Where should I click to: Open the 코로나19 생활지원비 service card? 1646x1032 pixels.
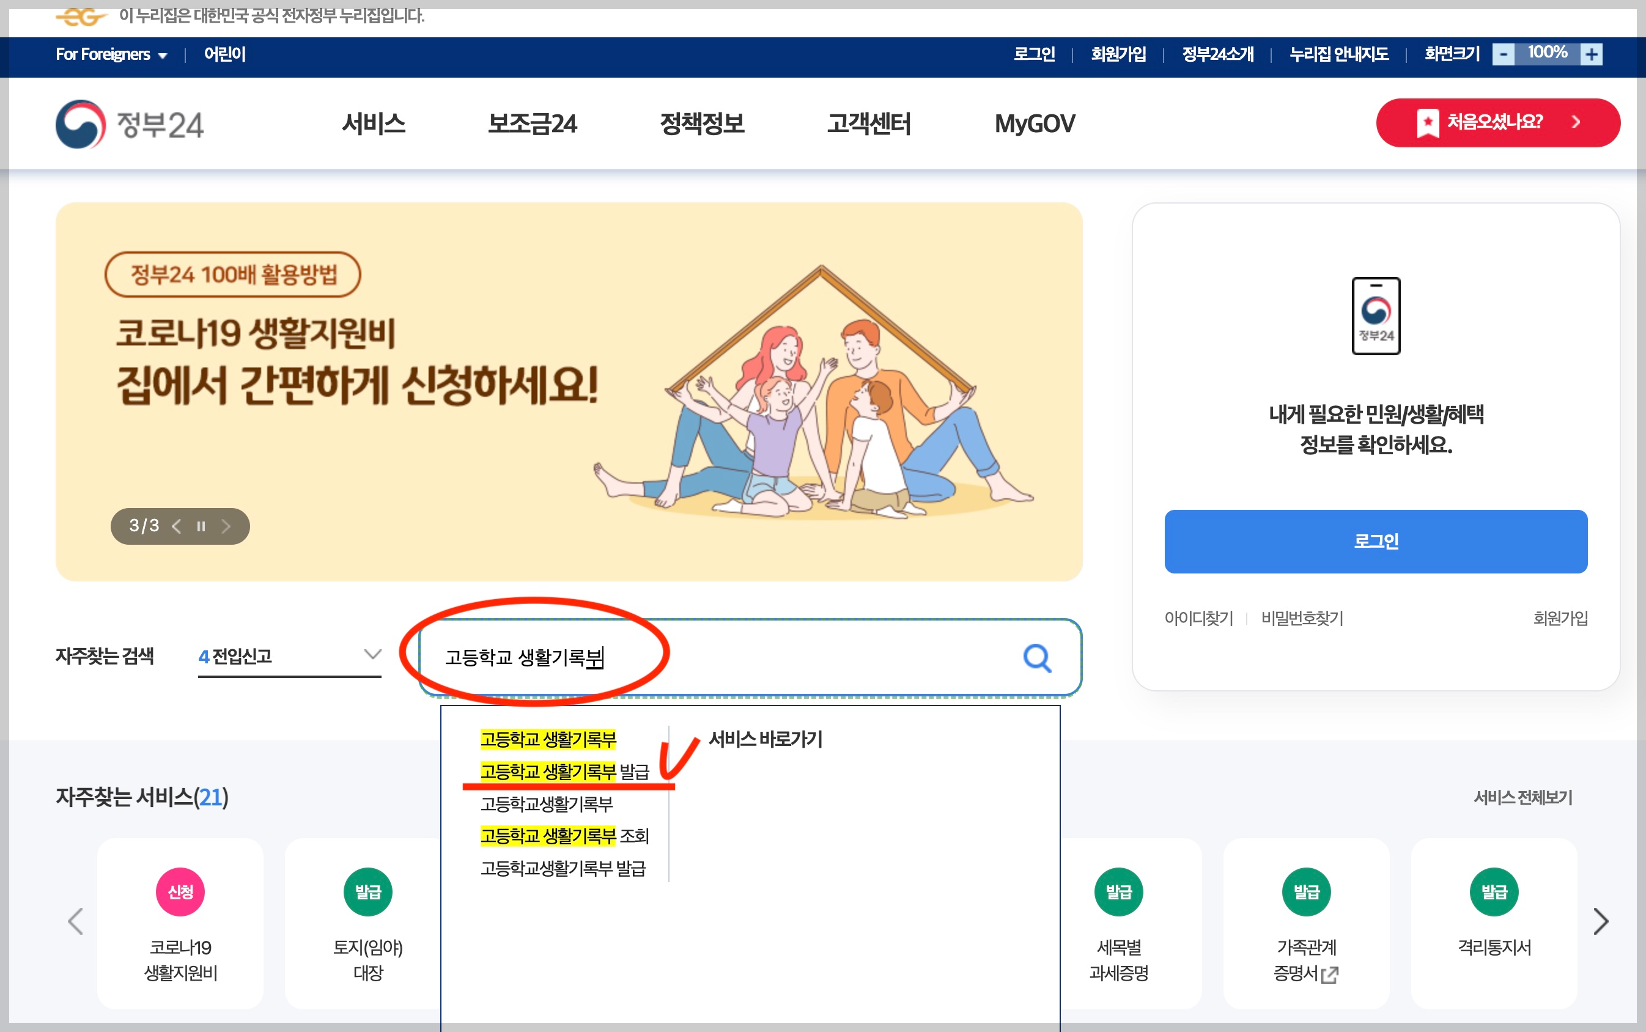(x=180, y=923)
